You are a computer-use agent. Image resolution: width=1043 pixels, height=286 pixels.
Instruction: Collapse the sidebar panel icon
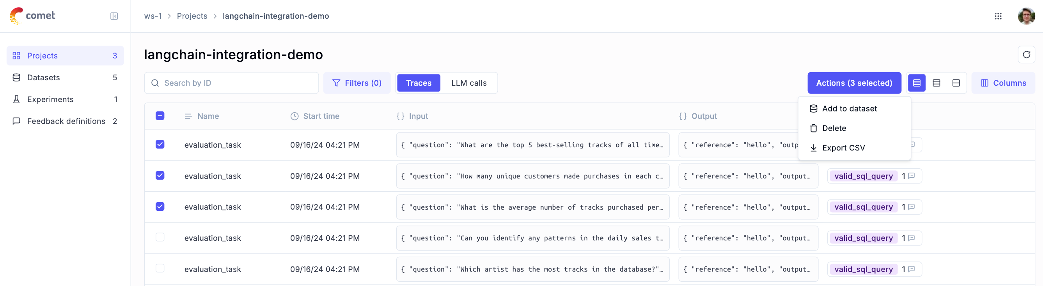[114, 16]
